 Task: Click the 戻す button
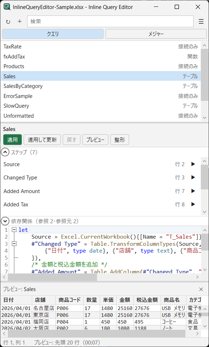[x=72, y=140]
